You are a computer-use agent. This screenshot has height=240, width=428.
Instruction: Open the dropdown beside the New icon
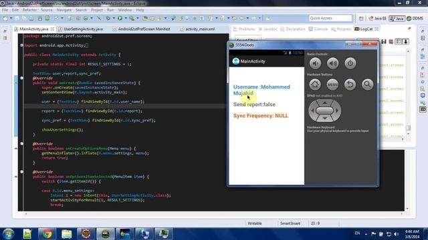[11, 18]
